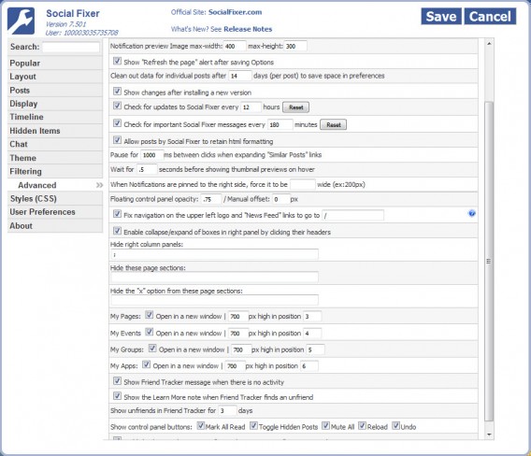Toggle the 'Mute All' checkbox
This screenshot has width=531, height=456.
325,426
